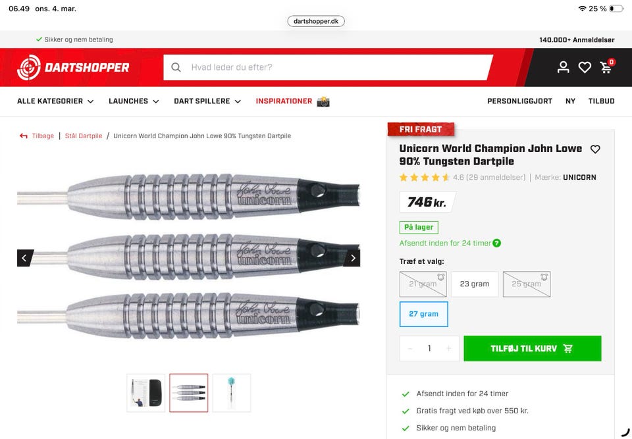
Task: Open the shopping cart icon
Action: tap(607, 66)
